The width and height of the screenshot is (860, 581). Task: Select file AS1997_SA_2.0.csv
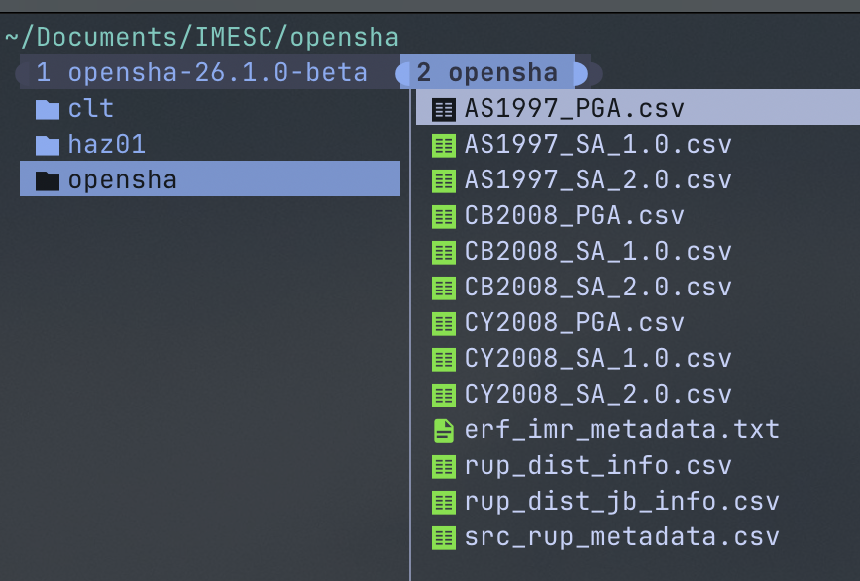tap(597, 180)
